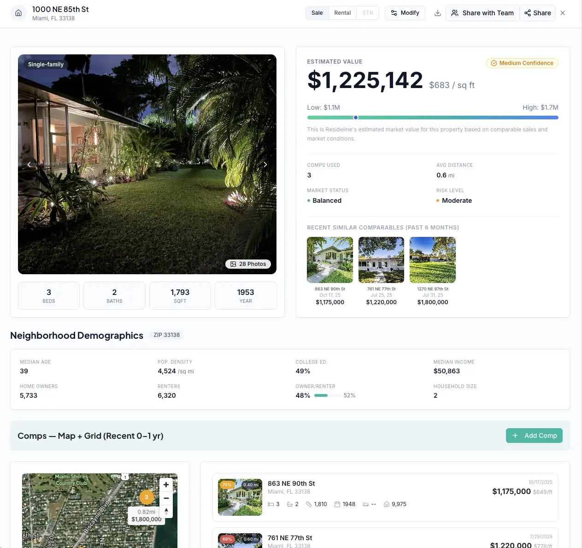Zoom in on the comps map
The height and width of the screenshot is (548, 582).
(166, 485)
